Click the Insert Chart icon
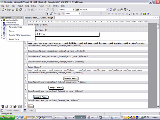Screen dimensions: 160x120 145,14
